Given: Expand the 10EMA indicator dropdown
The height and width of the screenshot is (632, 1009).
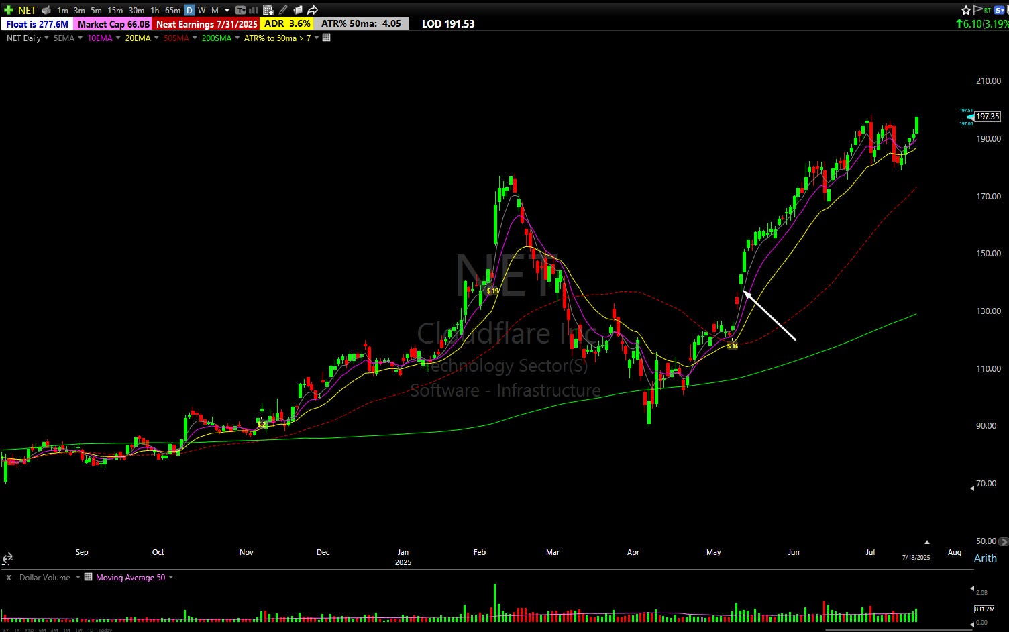Looking at the screenshot, I should tap(118, 38).
